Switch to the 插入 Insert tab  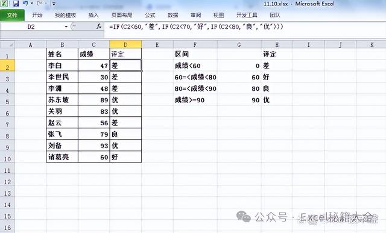click(93, 15)
